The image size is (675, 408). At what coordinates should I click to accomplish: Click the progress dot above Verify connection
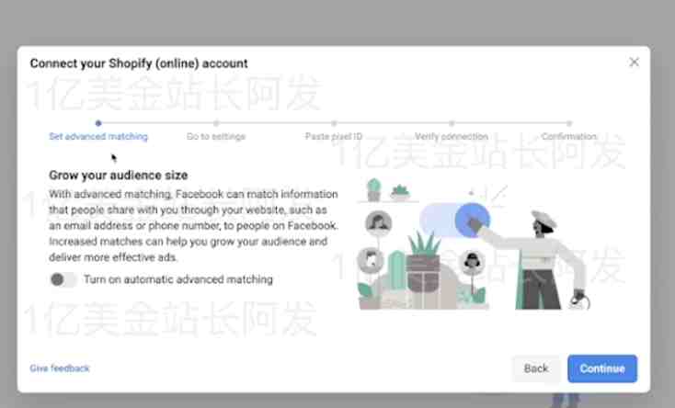coord(452,123)
